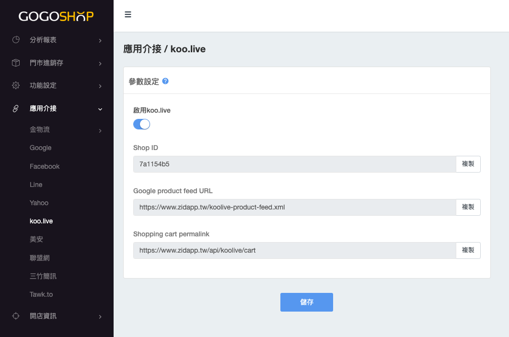Image resolution: width=509 pixels, height=337 pixels.
Task: Click the Shopping cart permalink label
Action: coord(171,234)
